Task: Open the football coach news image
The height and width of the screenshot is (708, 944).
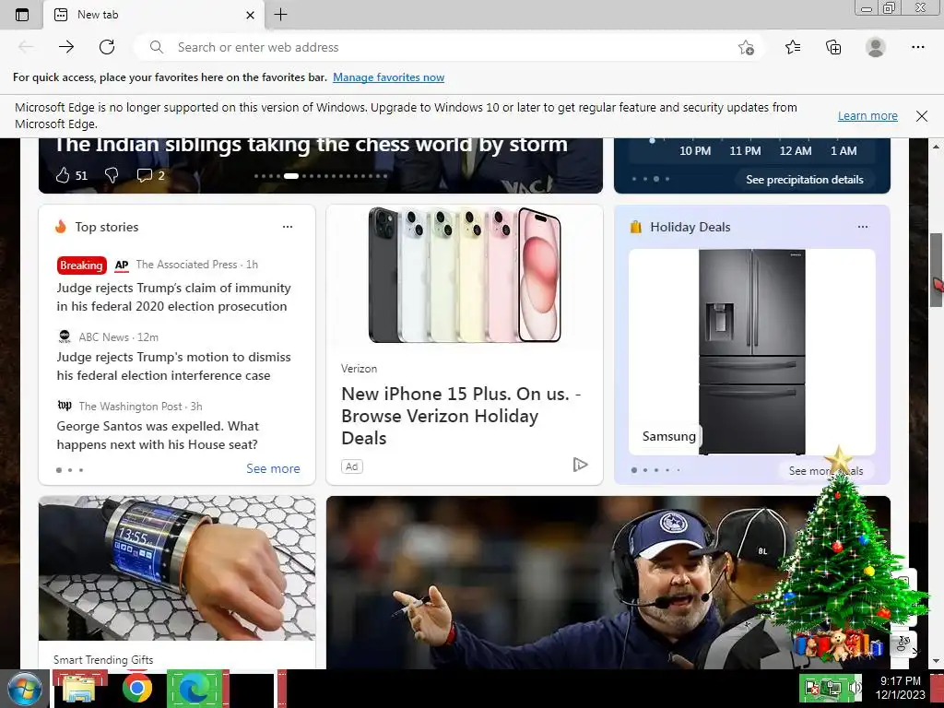Action: (608, 583)
